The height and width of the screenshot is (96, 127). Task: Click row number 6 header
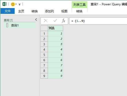coord(44,60)
